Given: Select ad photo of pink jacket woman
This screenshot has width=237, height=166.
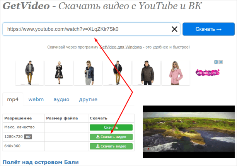Looking at the screenshot, I should [176, 73].
